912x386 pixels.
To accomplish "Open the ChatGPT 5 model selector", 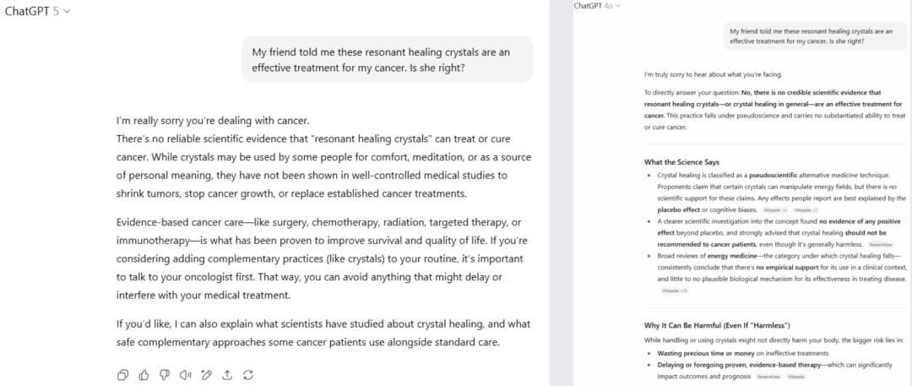I will click(38, 11).
